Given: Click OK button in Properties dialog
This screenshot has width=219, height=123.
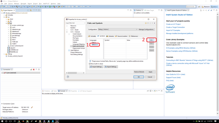Looking at the screenshot, I should point(139,77).
